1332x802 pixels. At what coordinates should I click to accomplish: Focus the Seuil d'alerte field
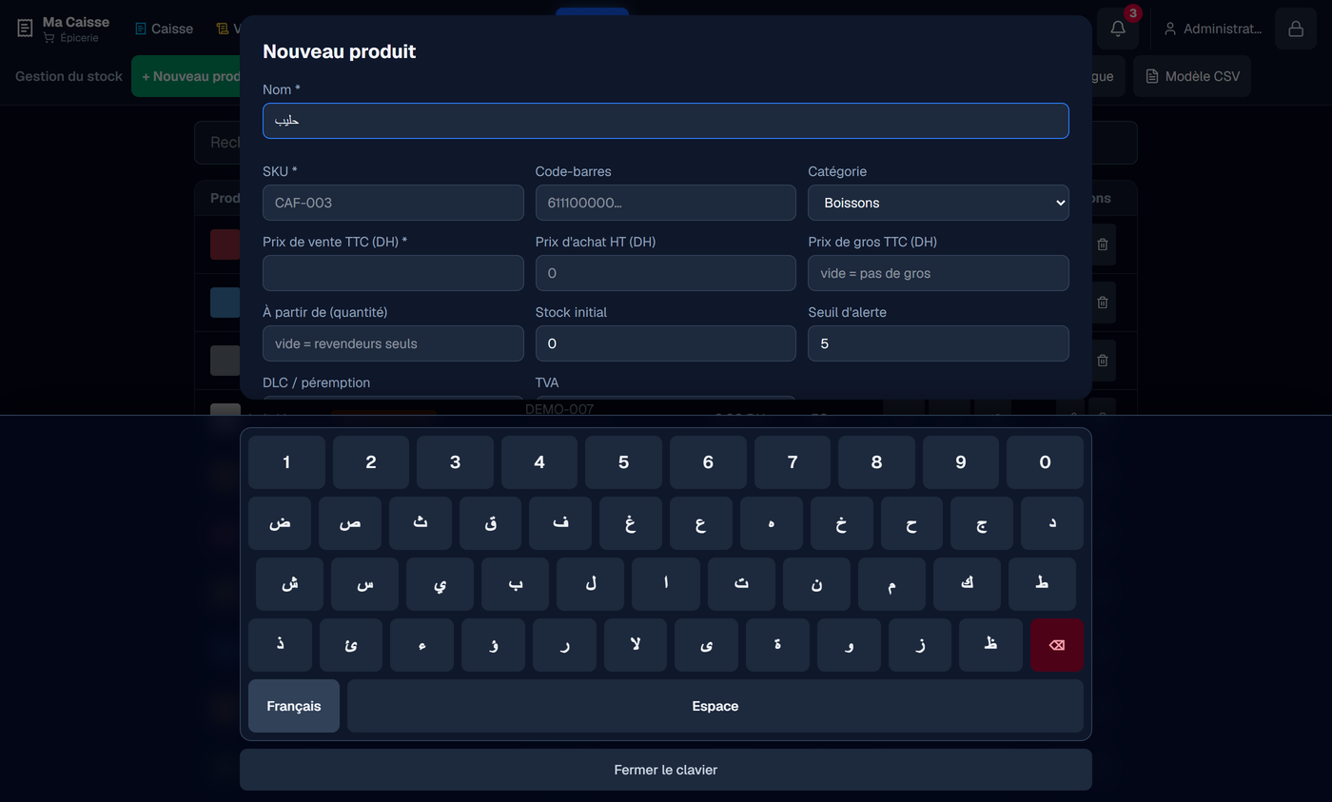(938, 343)
